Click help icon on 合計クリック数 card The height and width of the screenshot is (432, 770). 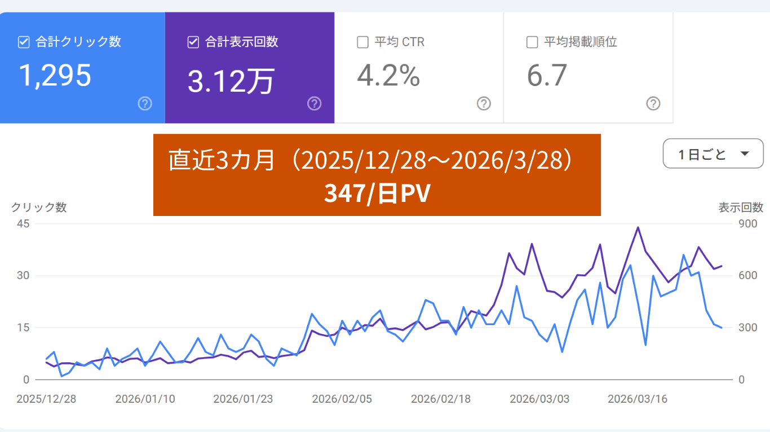click(x=145, y=103)
